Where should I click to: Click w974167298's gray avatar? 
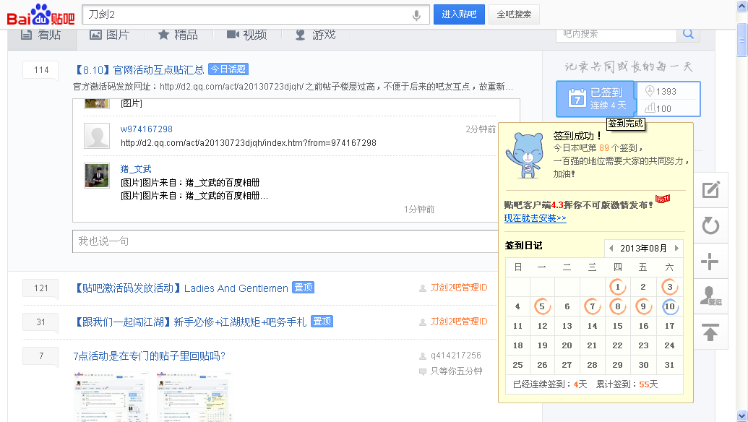97,136
